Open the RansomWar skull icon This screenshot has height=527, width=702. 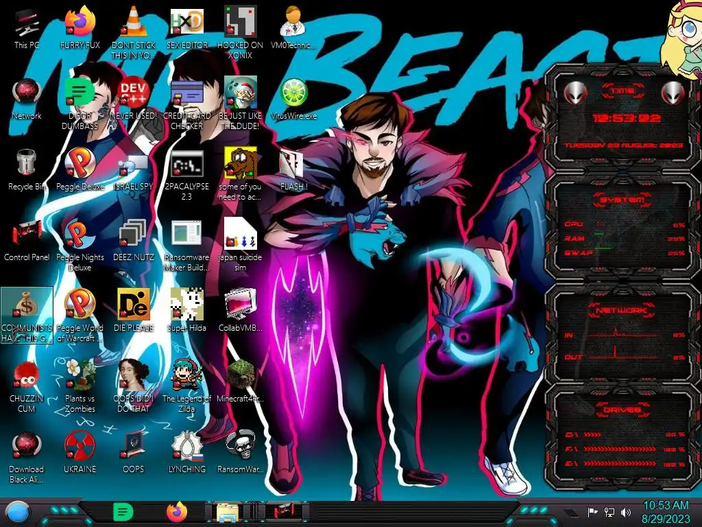(240, 453)
